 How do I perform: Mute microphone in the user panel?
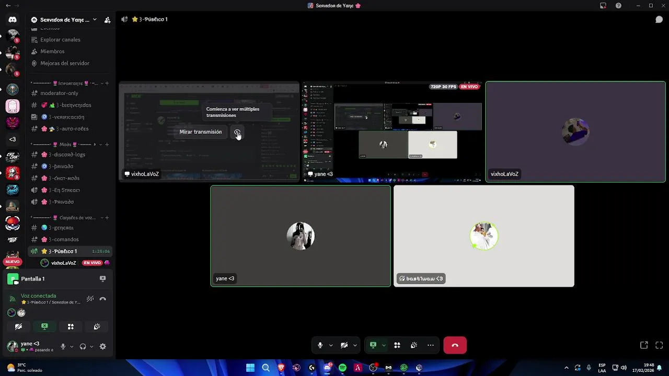click(63, 346)
